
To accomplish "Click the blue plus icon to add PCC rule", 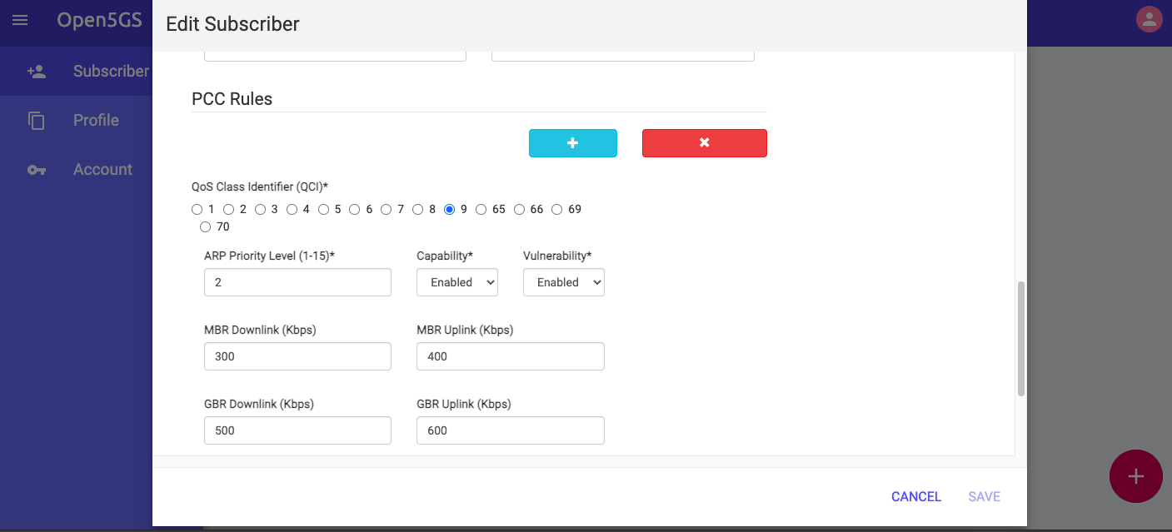I will [x=572, y=142].
